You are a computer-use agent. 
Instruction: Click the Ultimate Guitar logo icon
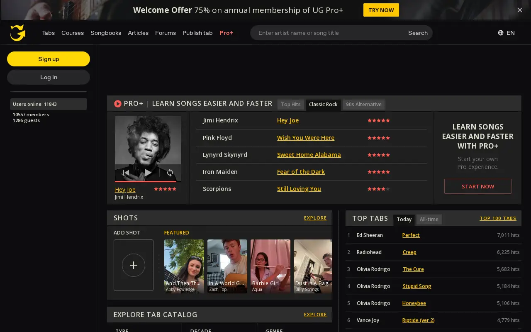tap(18, 33)
